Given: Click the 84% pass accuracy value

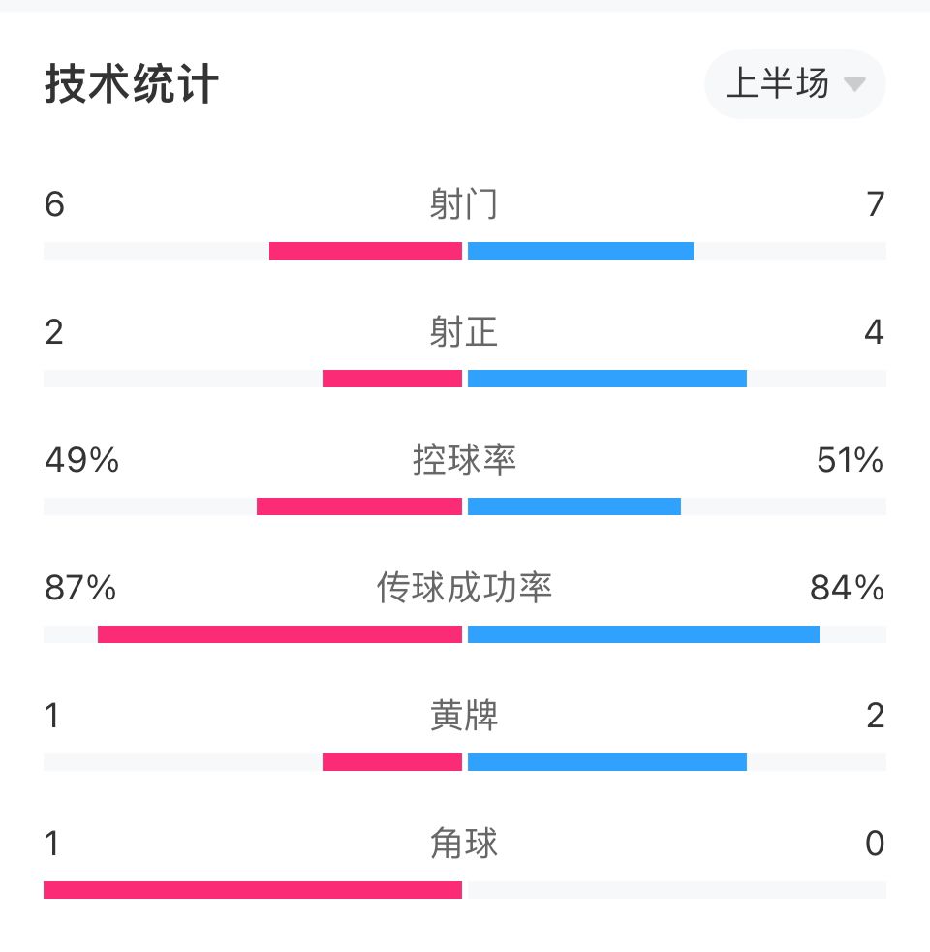Looking at the screenshot, I should point(847,588).
